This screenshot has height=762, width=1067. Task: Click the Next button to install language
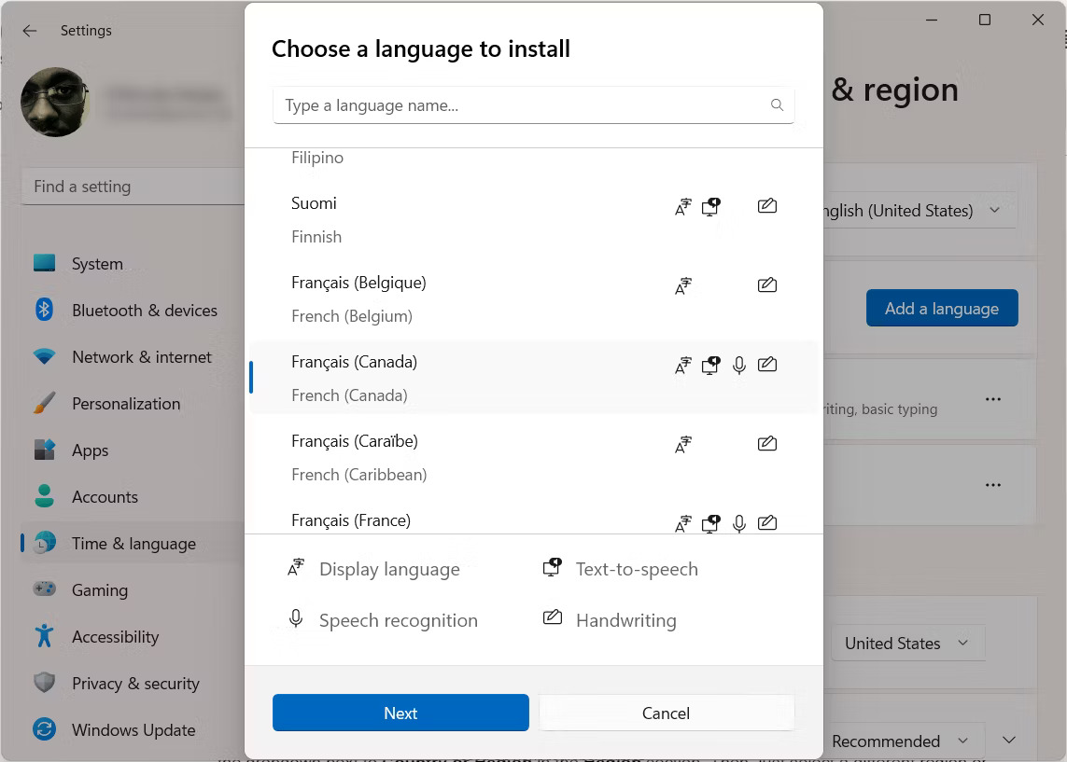(400, 713)
